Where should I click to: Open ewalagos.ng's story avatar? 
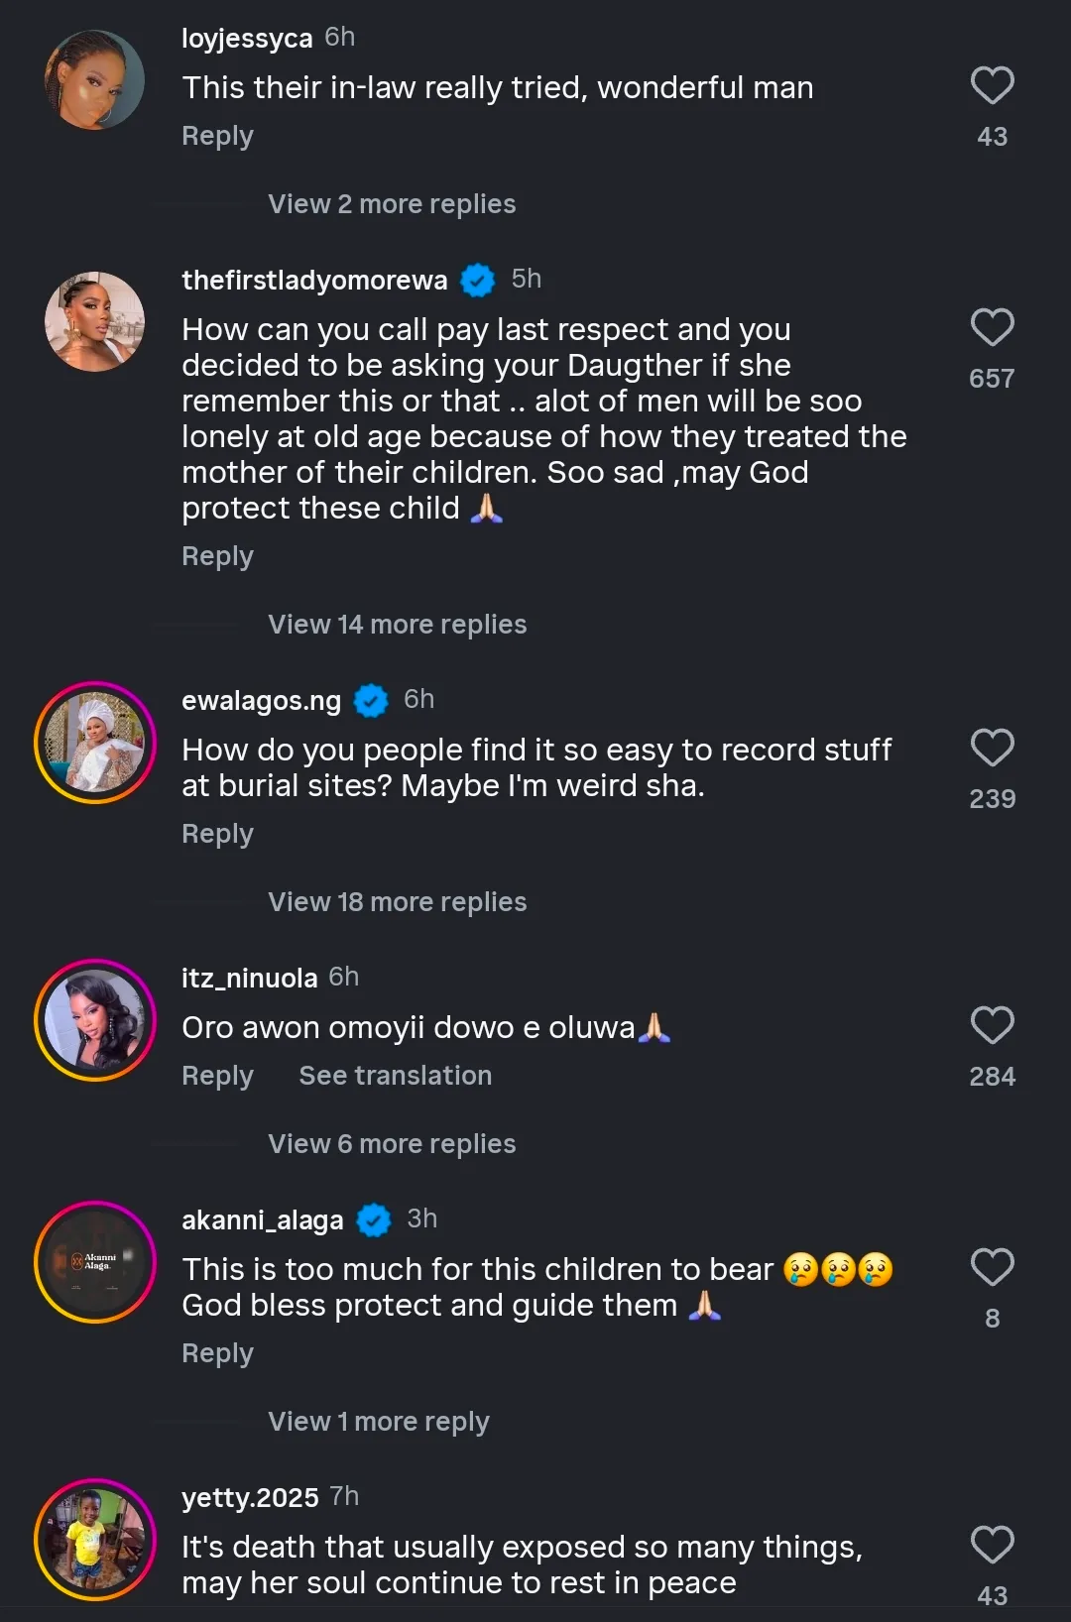[x=95, y=743]
